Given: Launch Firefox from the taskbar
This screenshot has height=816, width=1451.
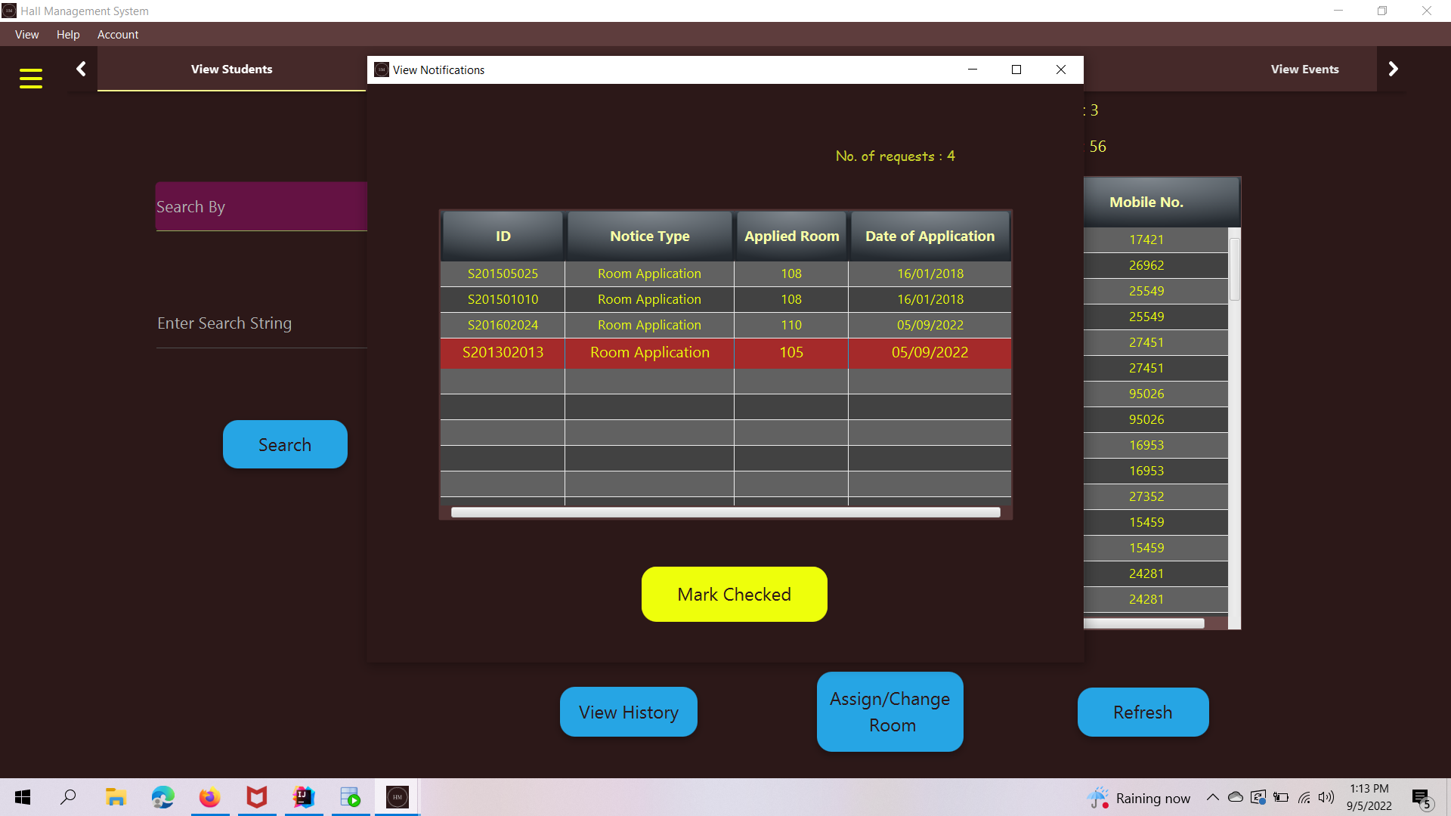Looking at the screenshot, I should coord(209,796).
